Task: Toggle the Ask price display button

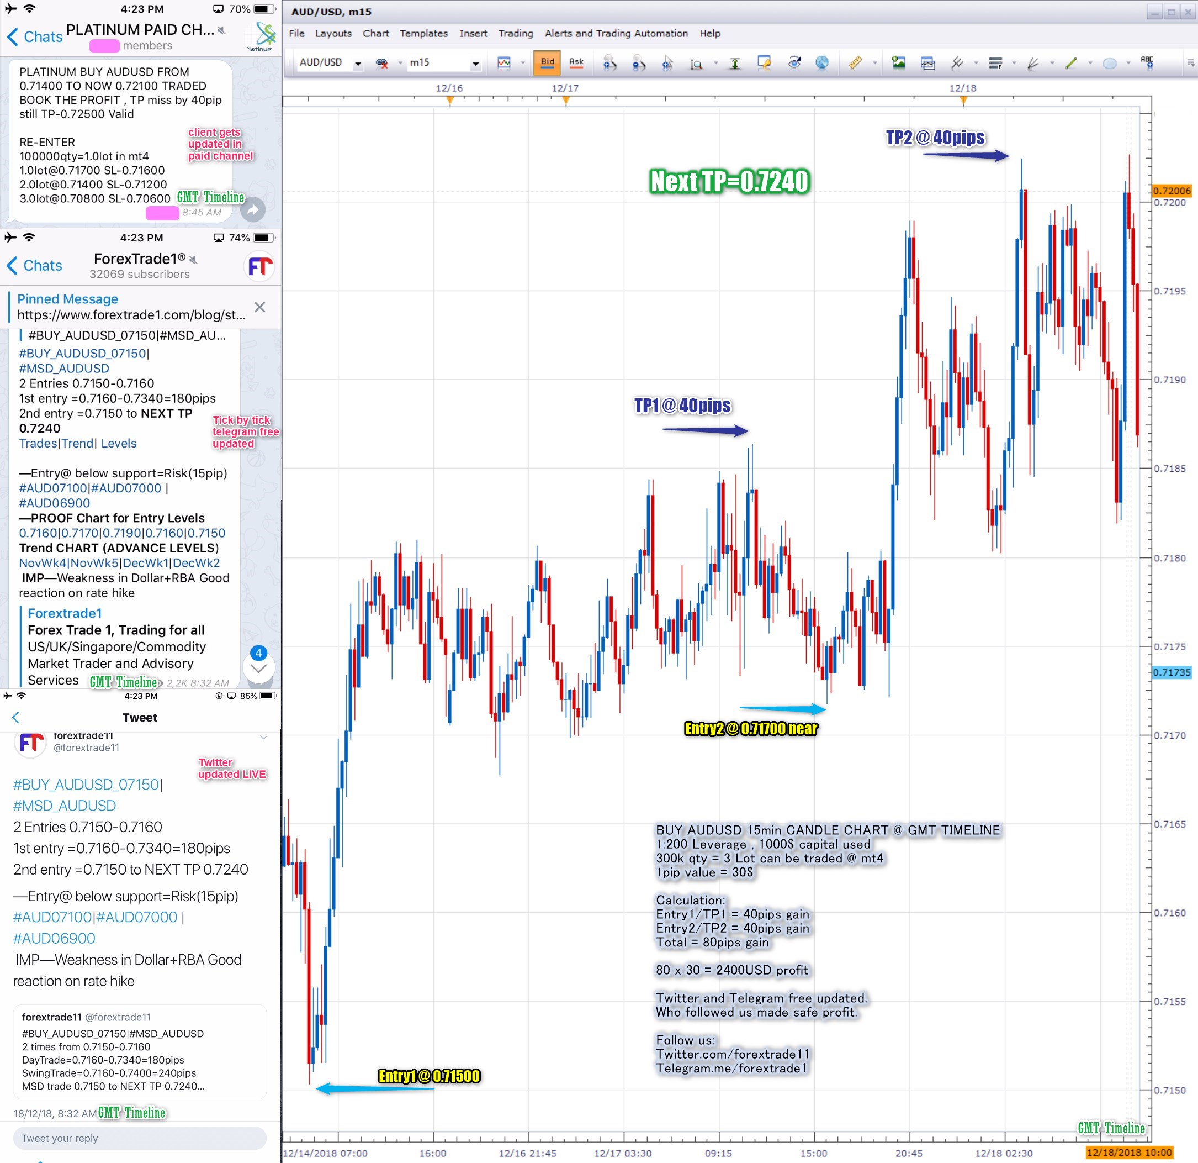Action: [576, 62]
